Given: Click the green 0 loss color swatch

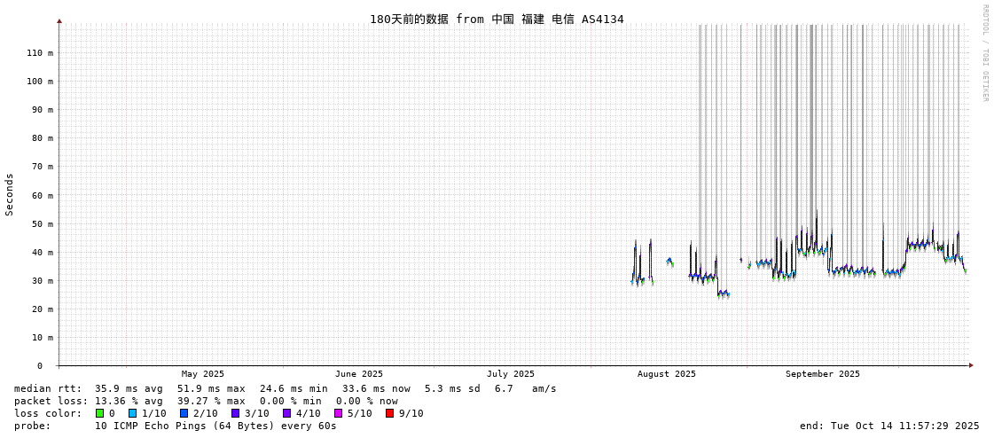Looking at the screenshot, I should coord(99,413).
